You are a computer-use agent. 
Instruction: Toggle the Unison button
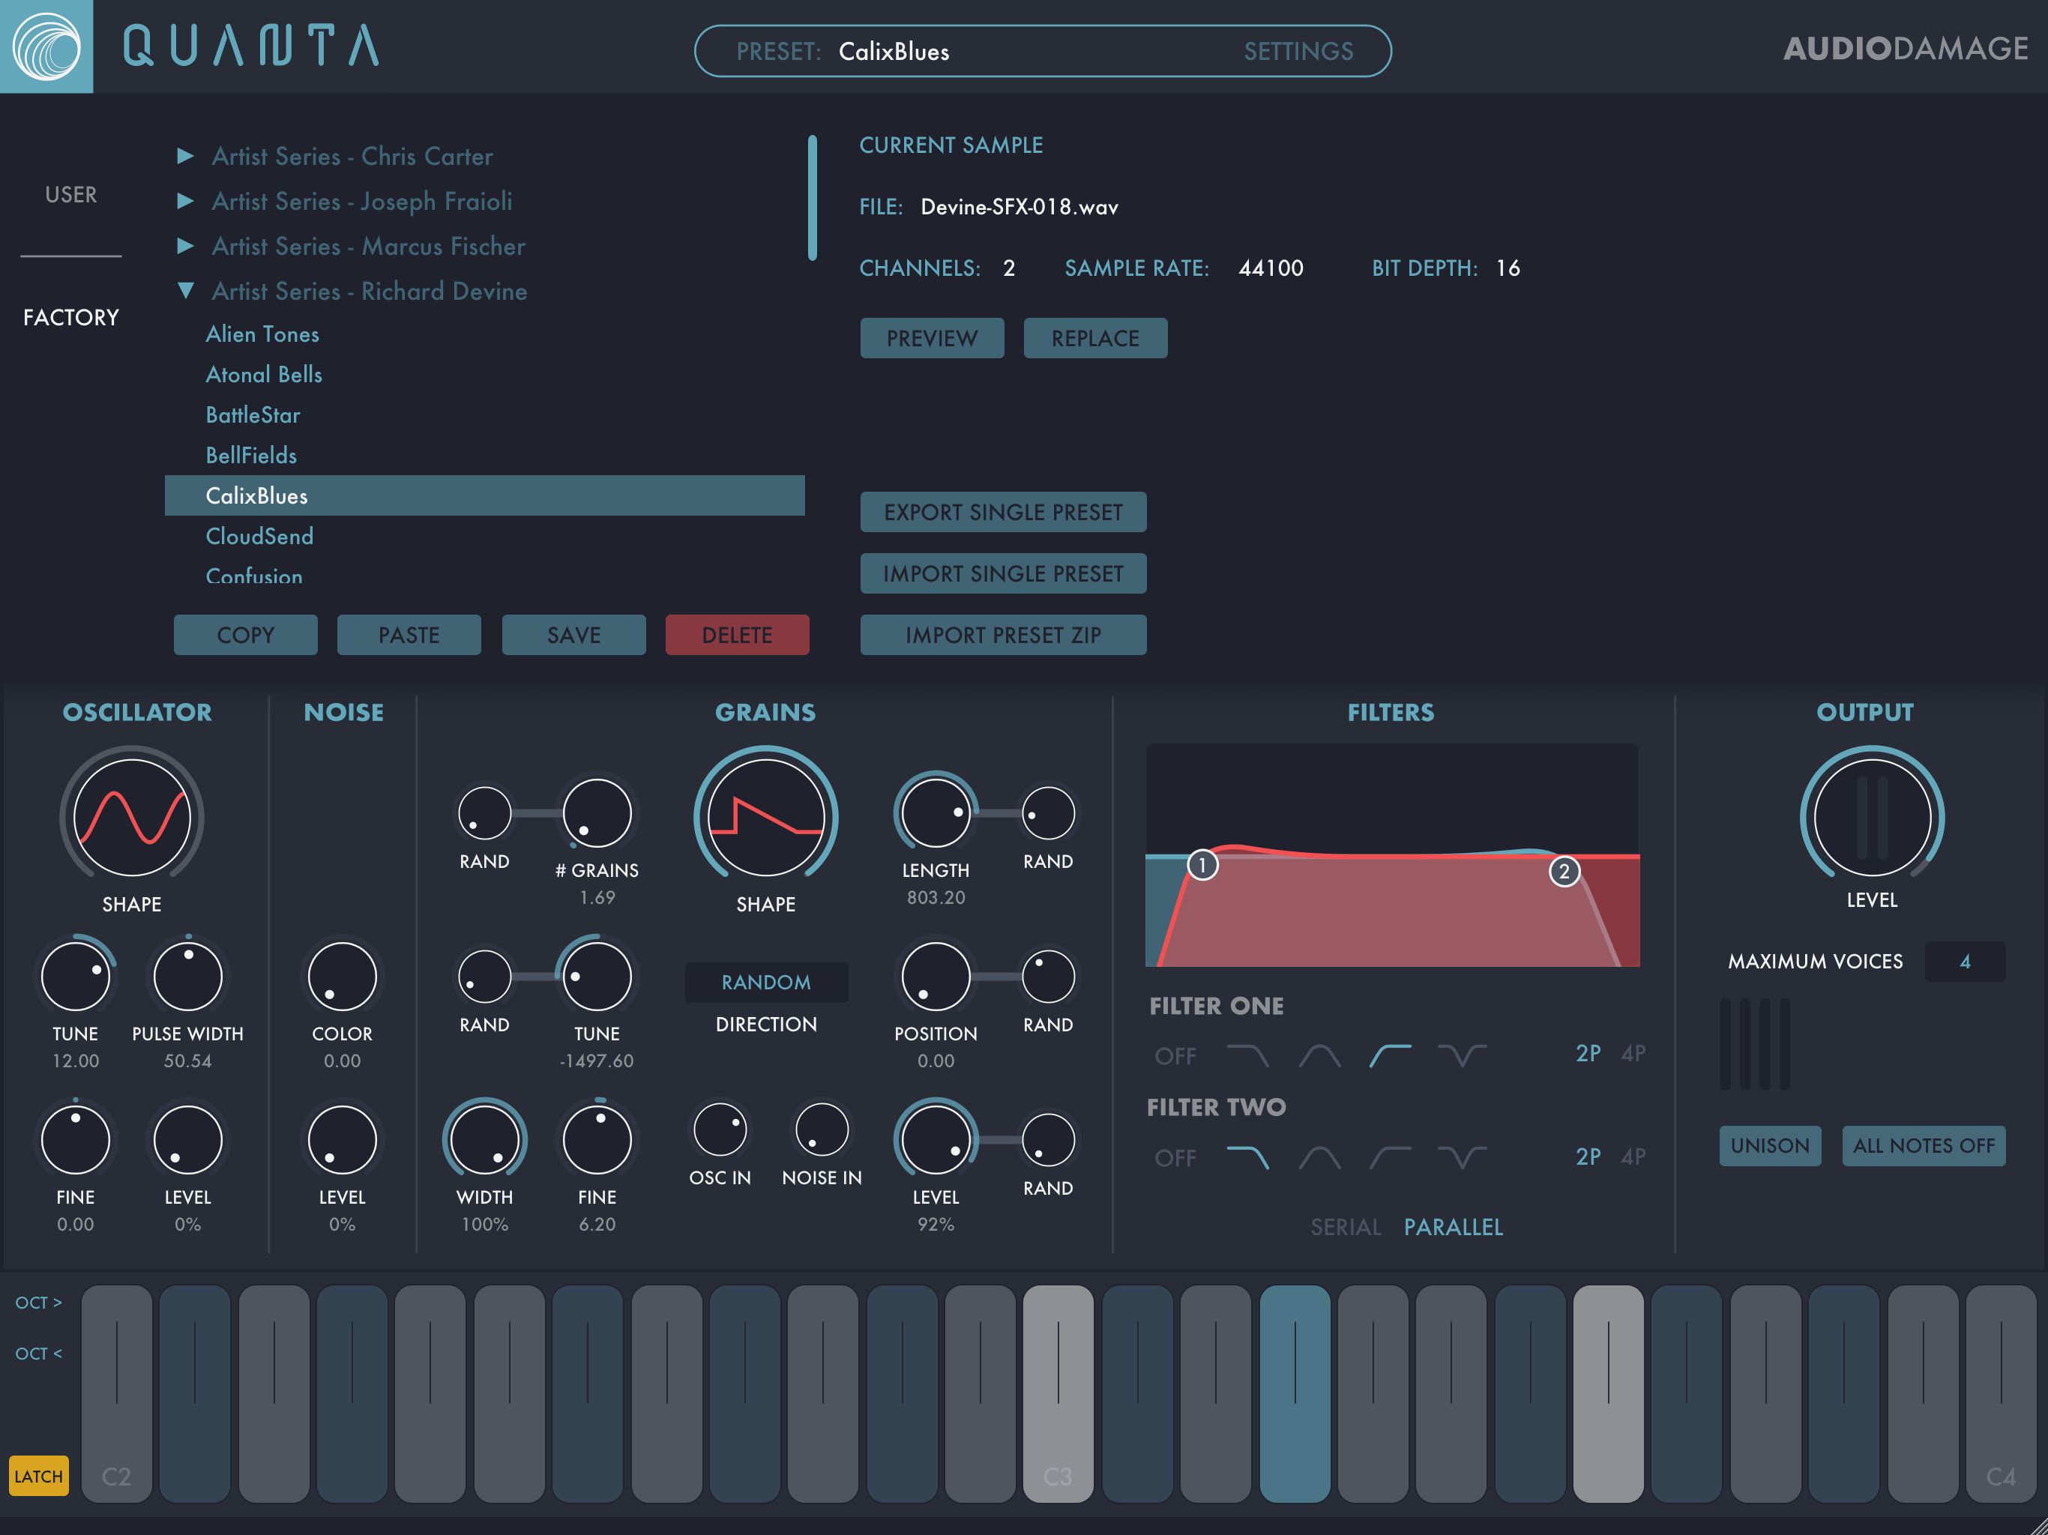(1769, 1145)
